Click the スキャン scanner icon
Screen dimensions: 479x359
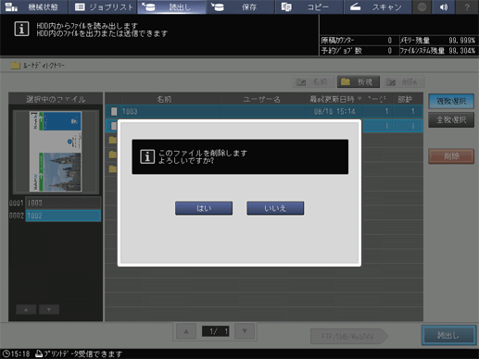(x=355, y=6)
